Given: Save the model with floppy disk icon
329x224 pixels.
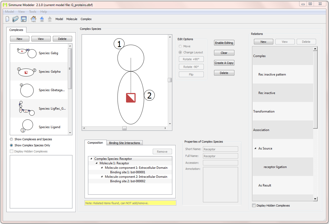Looking at the screenshot, I should [x=24, y=19].
